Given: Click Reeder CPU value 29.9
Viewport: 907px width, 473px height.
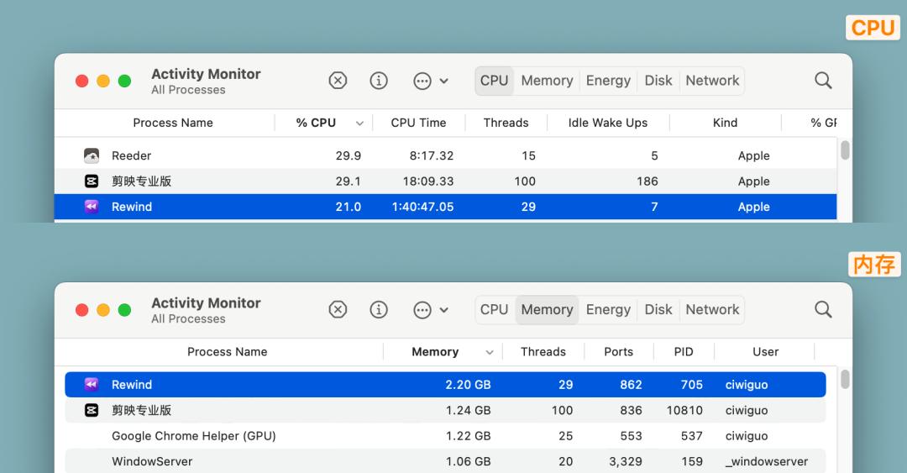Looking at the screenshot, I should tap(349, 155).
